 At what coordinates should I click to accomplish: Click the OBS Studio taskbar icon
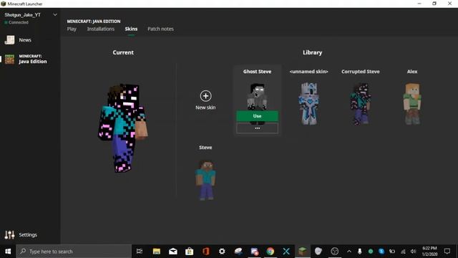335,252
